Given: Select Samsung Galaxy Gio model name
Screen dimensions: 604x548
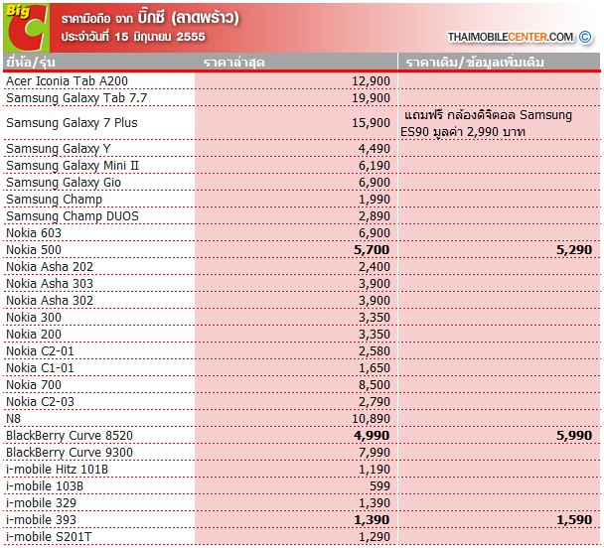Looking at the screenshot, I should (x=64, y=183).
